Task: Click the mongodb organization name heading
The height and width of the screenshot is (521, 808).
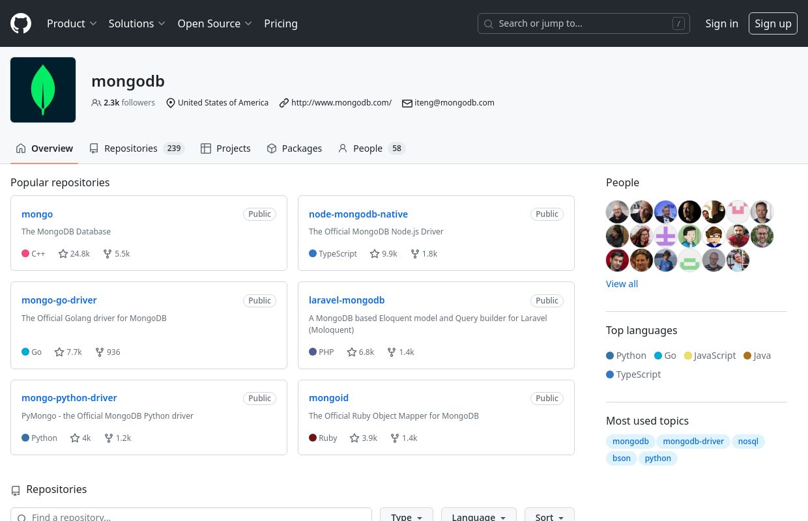Action: [x=128, y=81]
